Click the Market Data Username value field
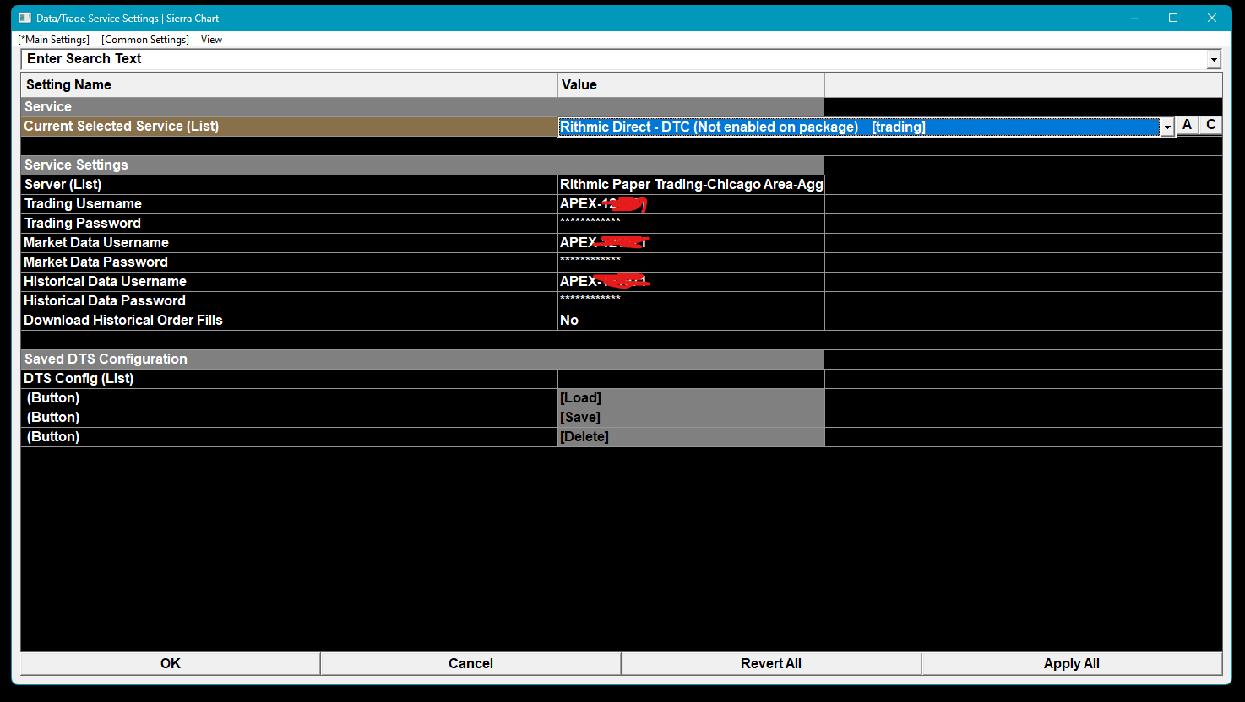The width and height of the screenshot is (1245, 702). pyautogui.click(x=691, y=243)
